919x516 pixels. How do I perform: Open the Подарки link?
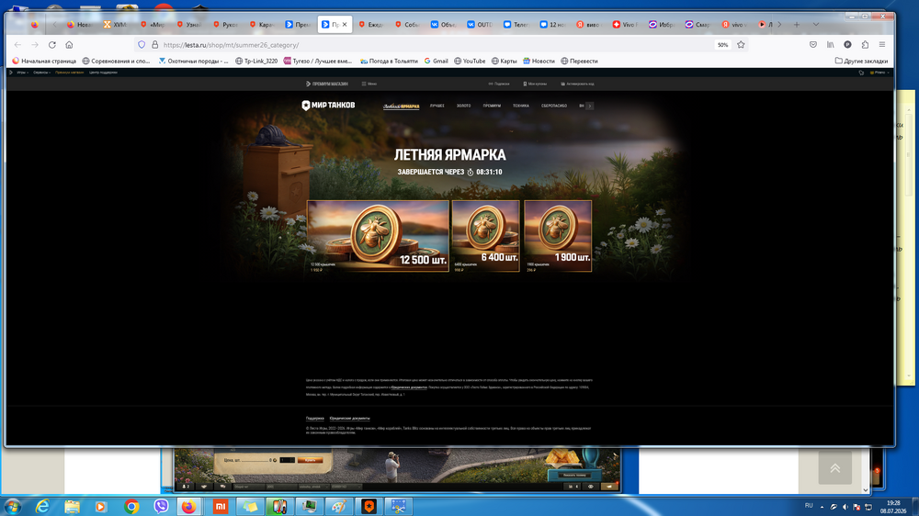click(499, 84)
